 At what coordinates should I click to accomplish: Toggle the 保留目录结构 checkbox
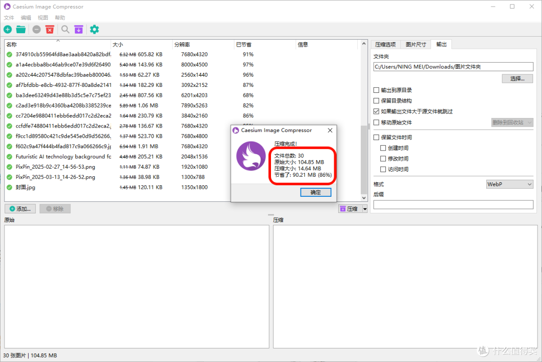(x=376, y=100)
